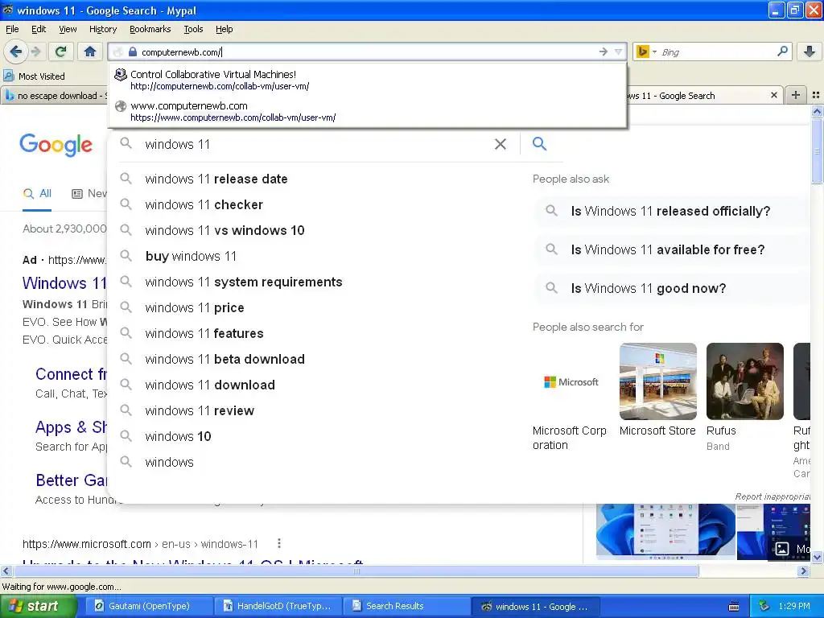Expand Is Windows 11 available for free?

(x=670, y=249)
